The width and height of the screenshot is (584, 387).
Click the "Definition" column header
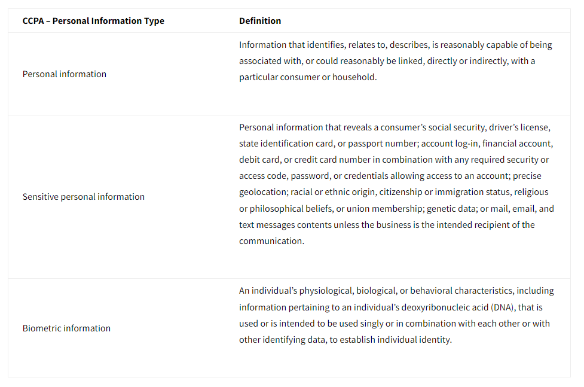tap(260, 21)
